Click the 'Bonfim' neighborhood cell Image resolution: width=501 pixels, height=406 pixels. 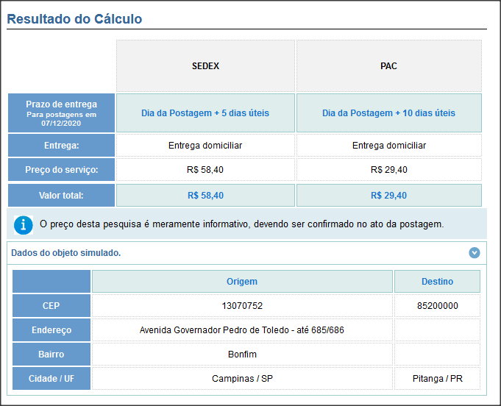(242, 355)
